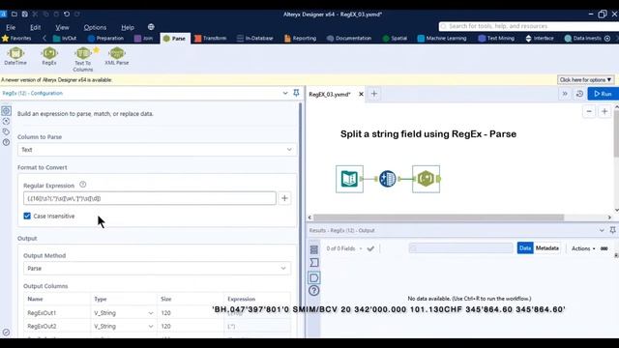Click the Input Data book tool on canvas
The height and width of the screenshot is (348, 619).
tap(349, 179)
